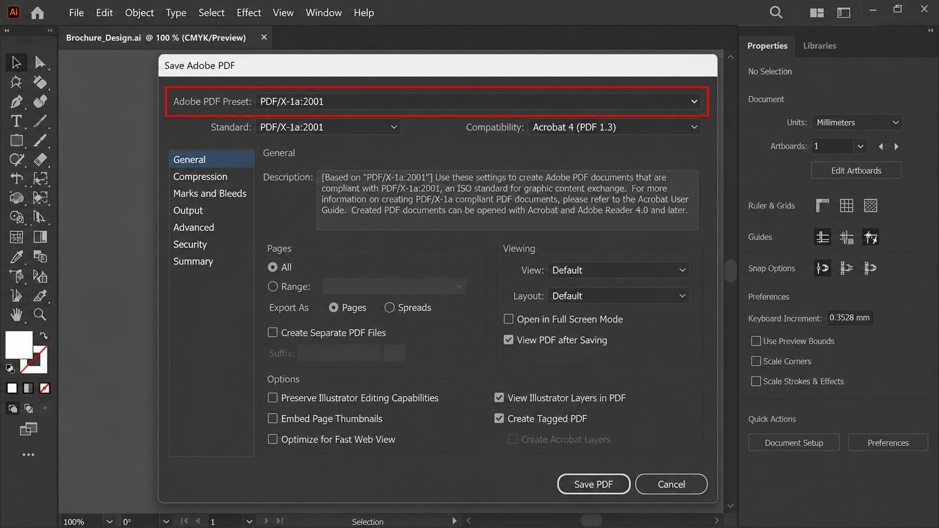Select the Eyedropper tool
Image resolution: width=939 pixels, height=528 pixels.
coord(16,257)
